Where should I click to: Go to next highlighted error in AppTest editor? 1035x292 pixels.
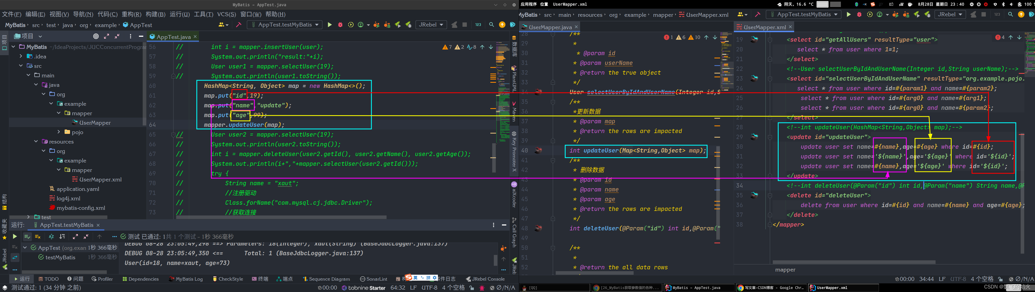click(x=491, y=47)
